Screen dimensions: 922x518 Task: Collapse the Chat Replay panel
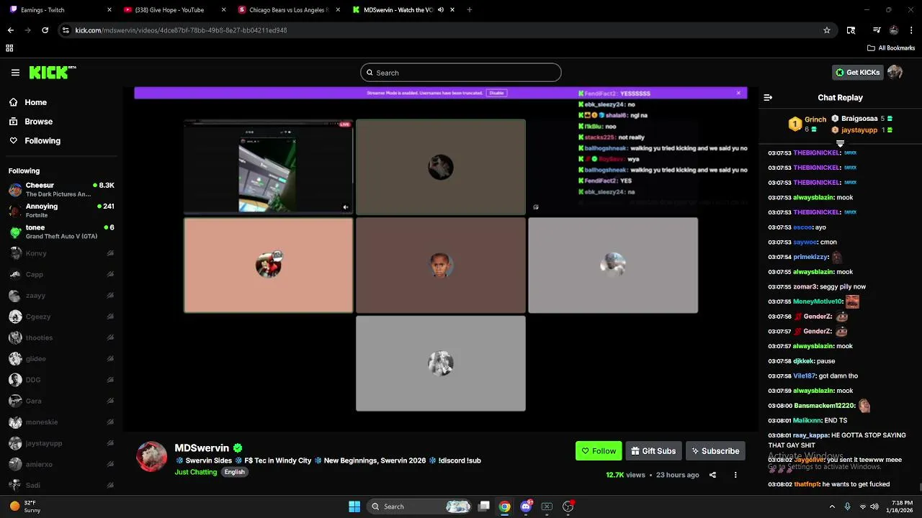coord(768,98)
